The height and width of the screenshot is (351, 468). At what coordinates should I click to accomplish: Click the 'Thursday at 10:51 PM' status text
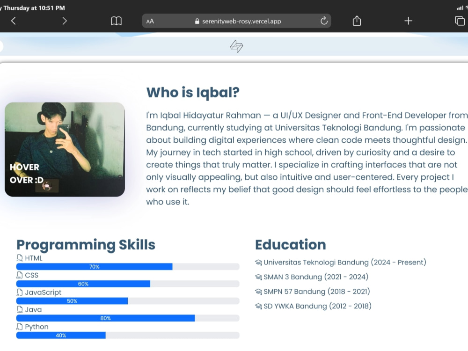[34, 8]
